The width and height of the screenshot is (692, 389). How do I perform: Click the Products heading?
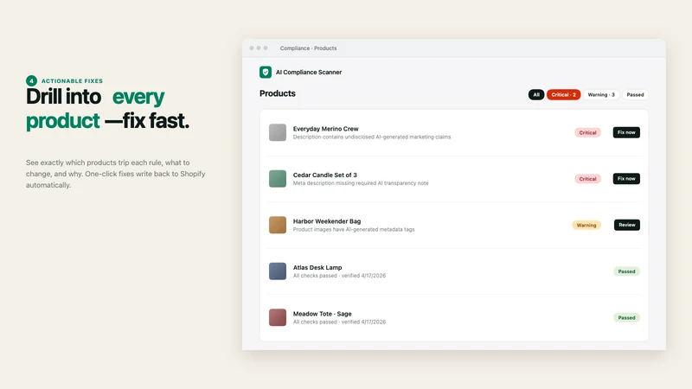[277, 93]
